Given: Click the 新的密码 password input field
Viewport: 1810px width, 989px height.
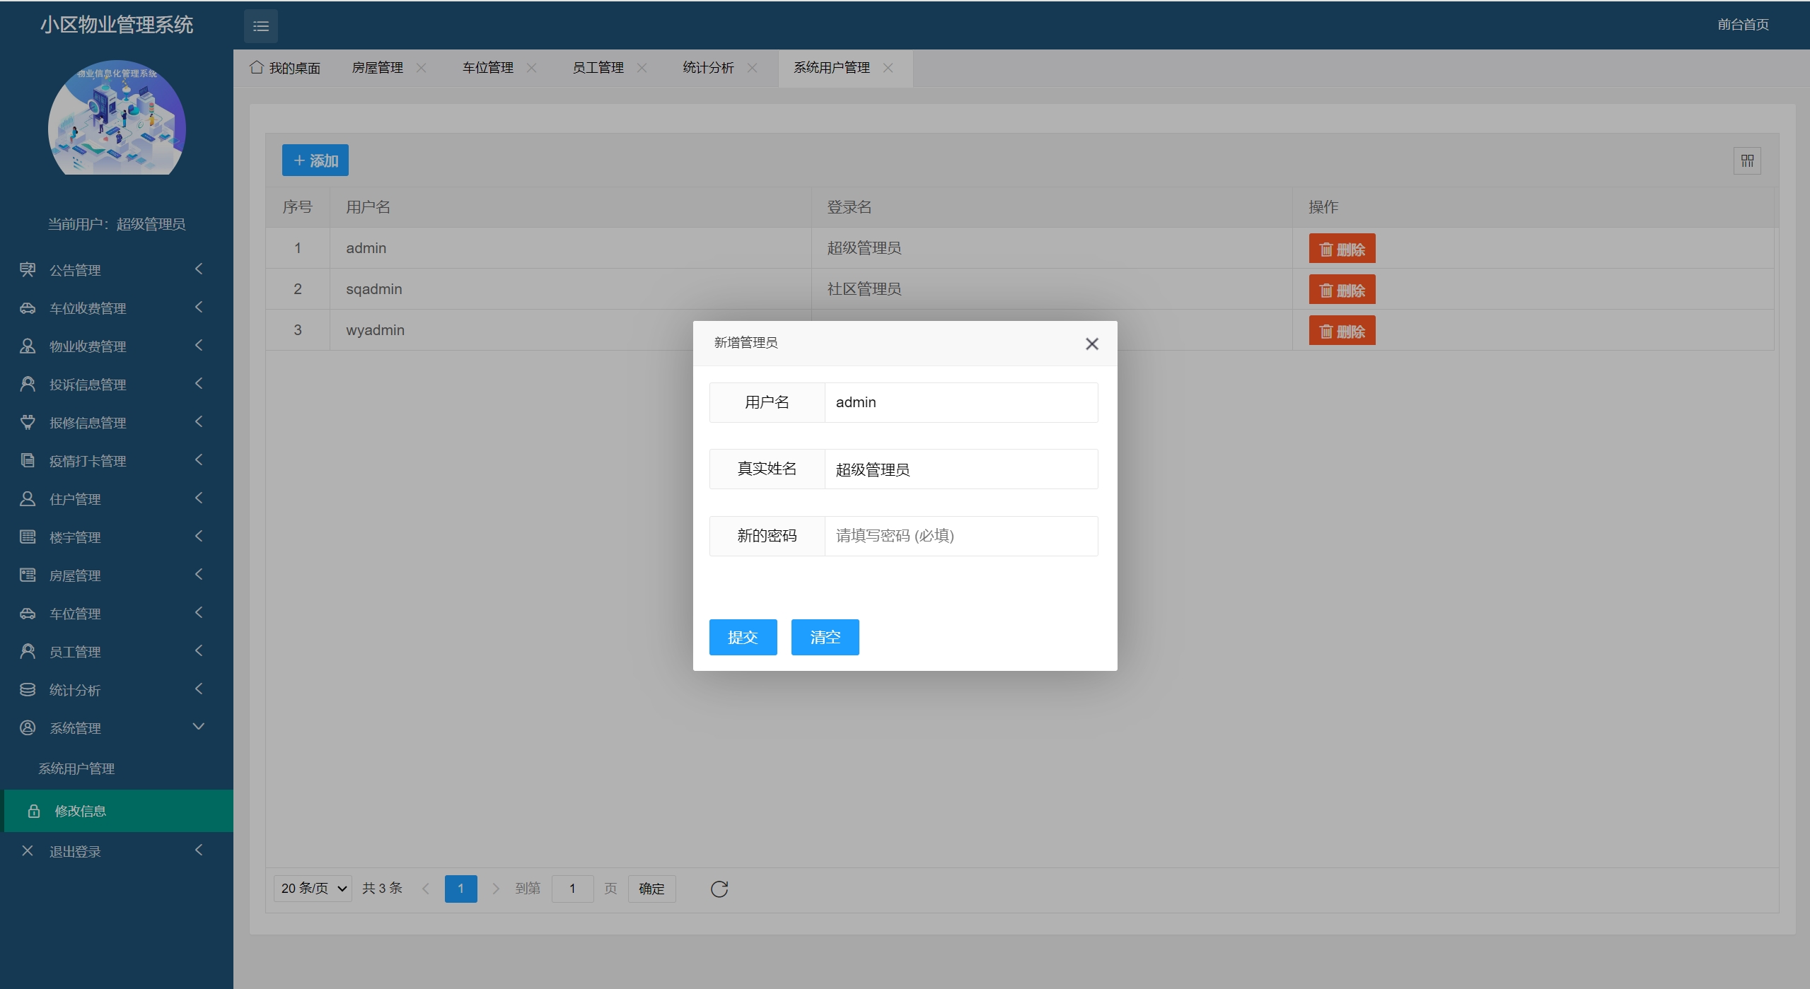Looking at the screenshot, I should coord(961,536).
